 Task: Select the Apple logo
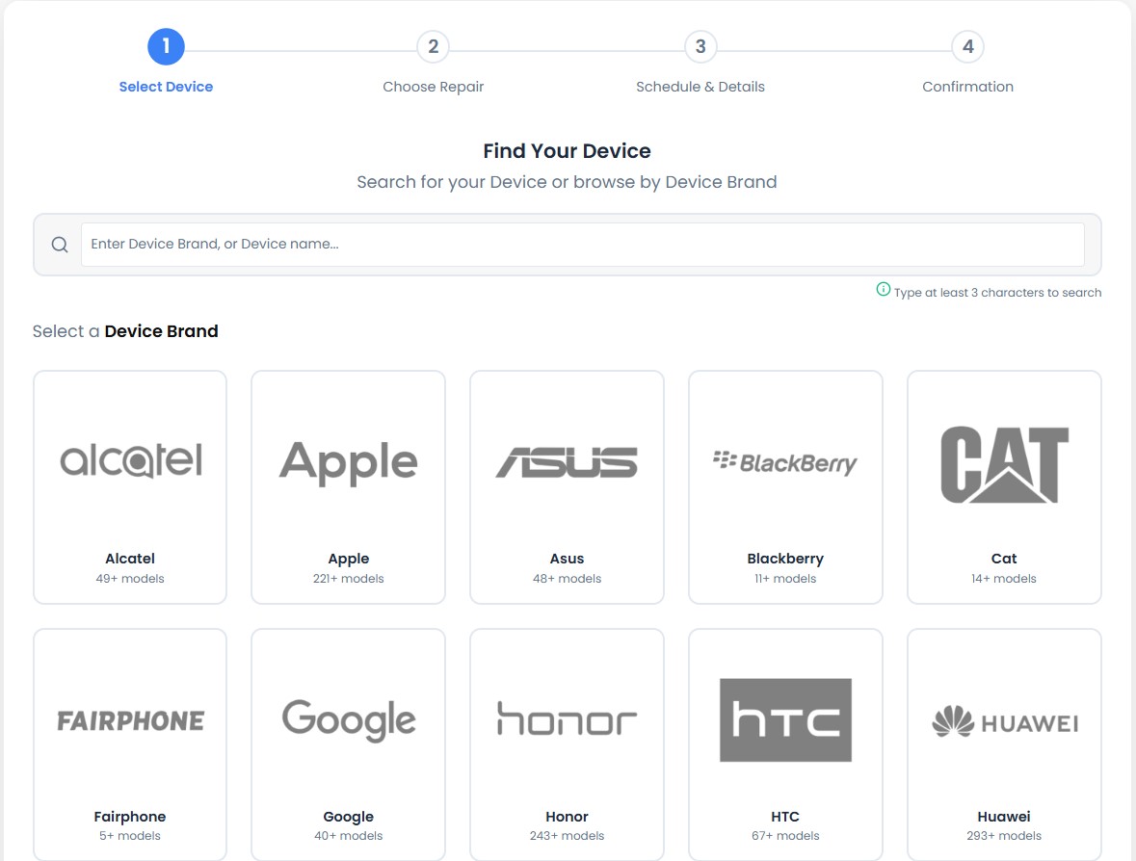coord(349,463)
